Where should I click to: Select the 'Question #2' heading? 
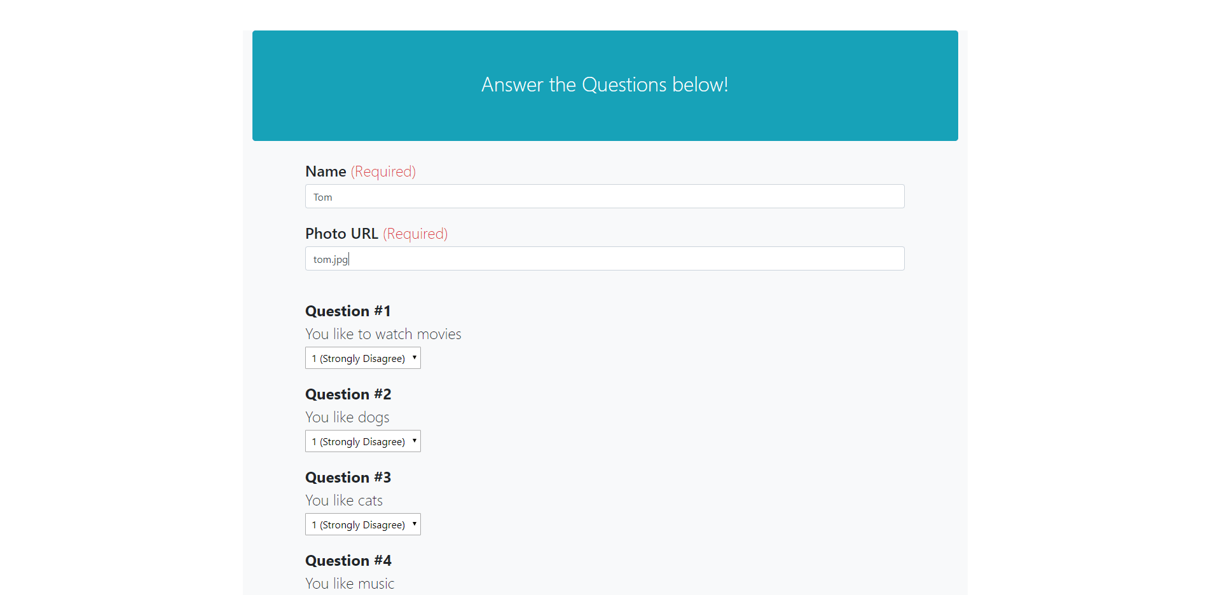(x=348, y=394)
